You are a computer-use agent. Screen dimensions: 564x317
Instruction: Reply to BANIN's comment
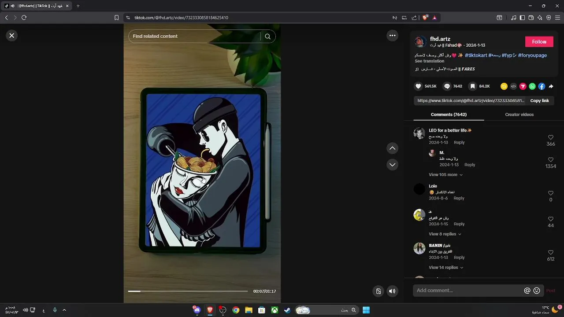(x=459, y=258)
